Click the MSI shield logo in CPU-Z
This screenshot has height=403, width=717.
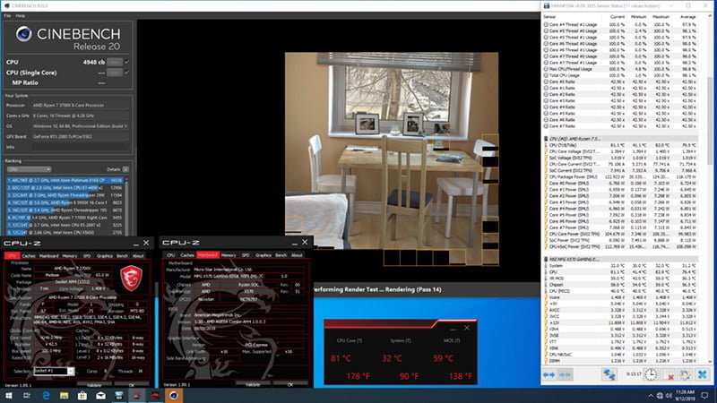coord(131,278)
